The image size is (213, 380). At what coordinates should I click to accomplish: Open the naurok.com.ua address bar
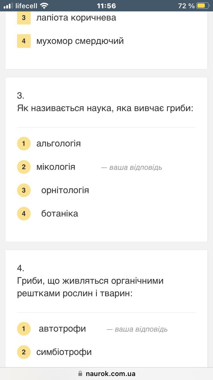tap(106, 373)
